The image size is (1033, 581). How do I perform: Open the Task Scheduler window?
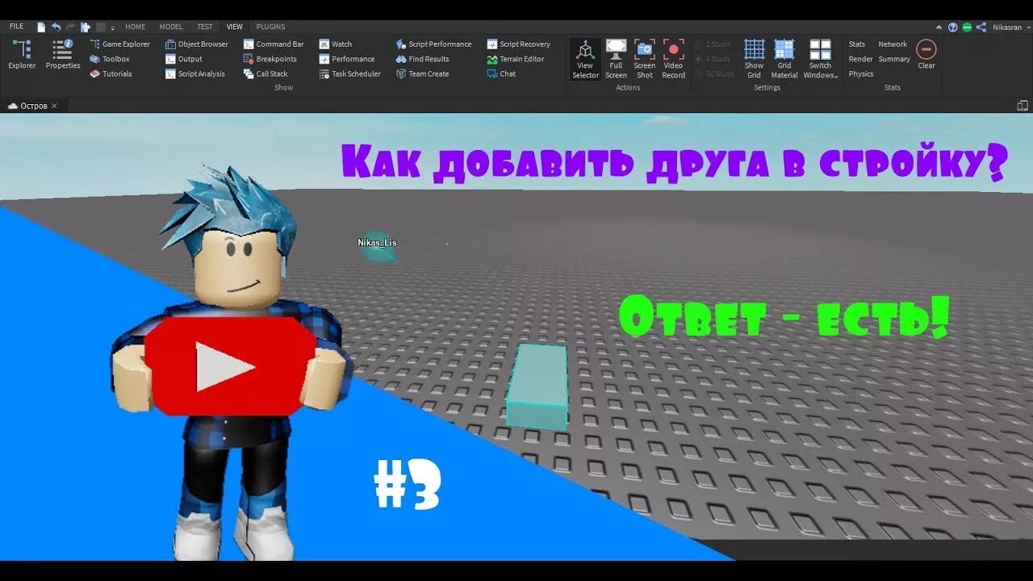349,73
